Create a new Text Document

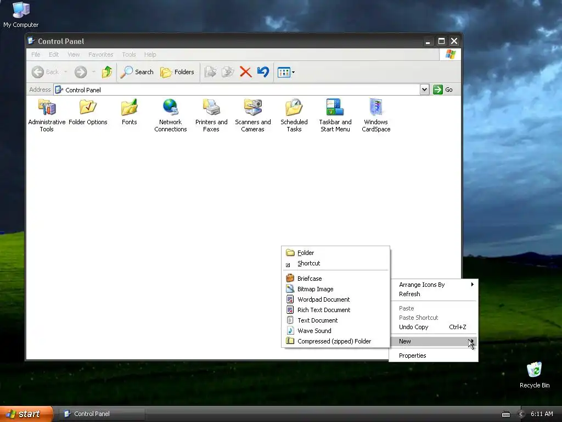(335, 320)
